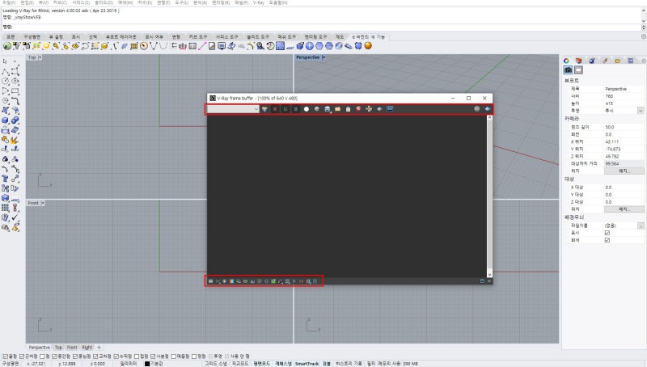Click the blue screen icon in frame buffer toolbar

coord(390,109)
